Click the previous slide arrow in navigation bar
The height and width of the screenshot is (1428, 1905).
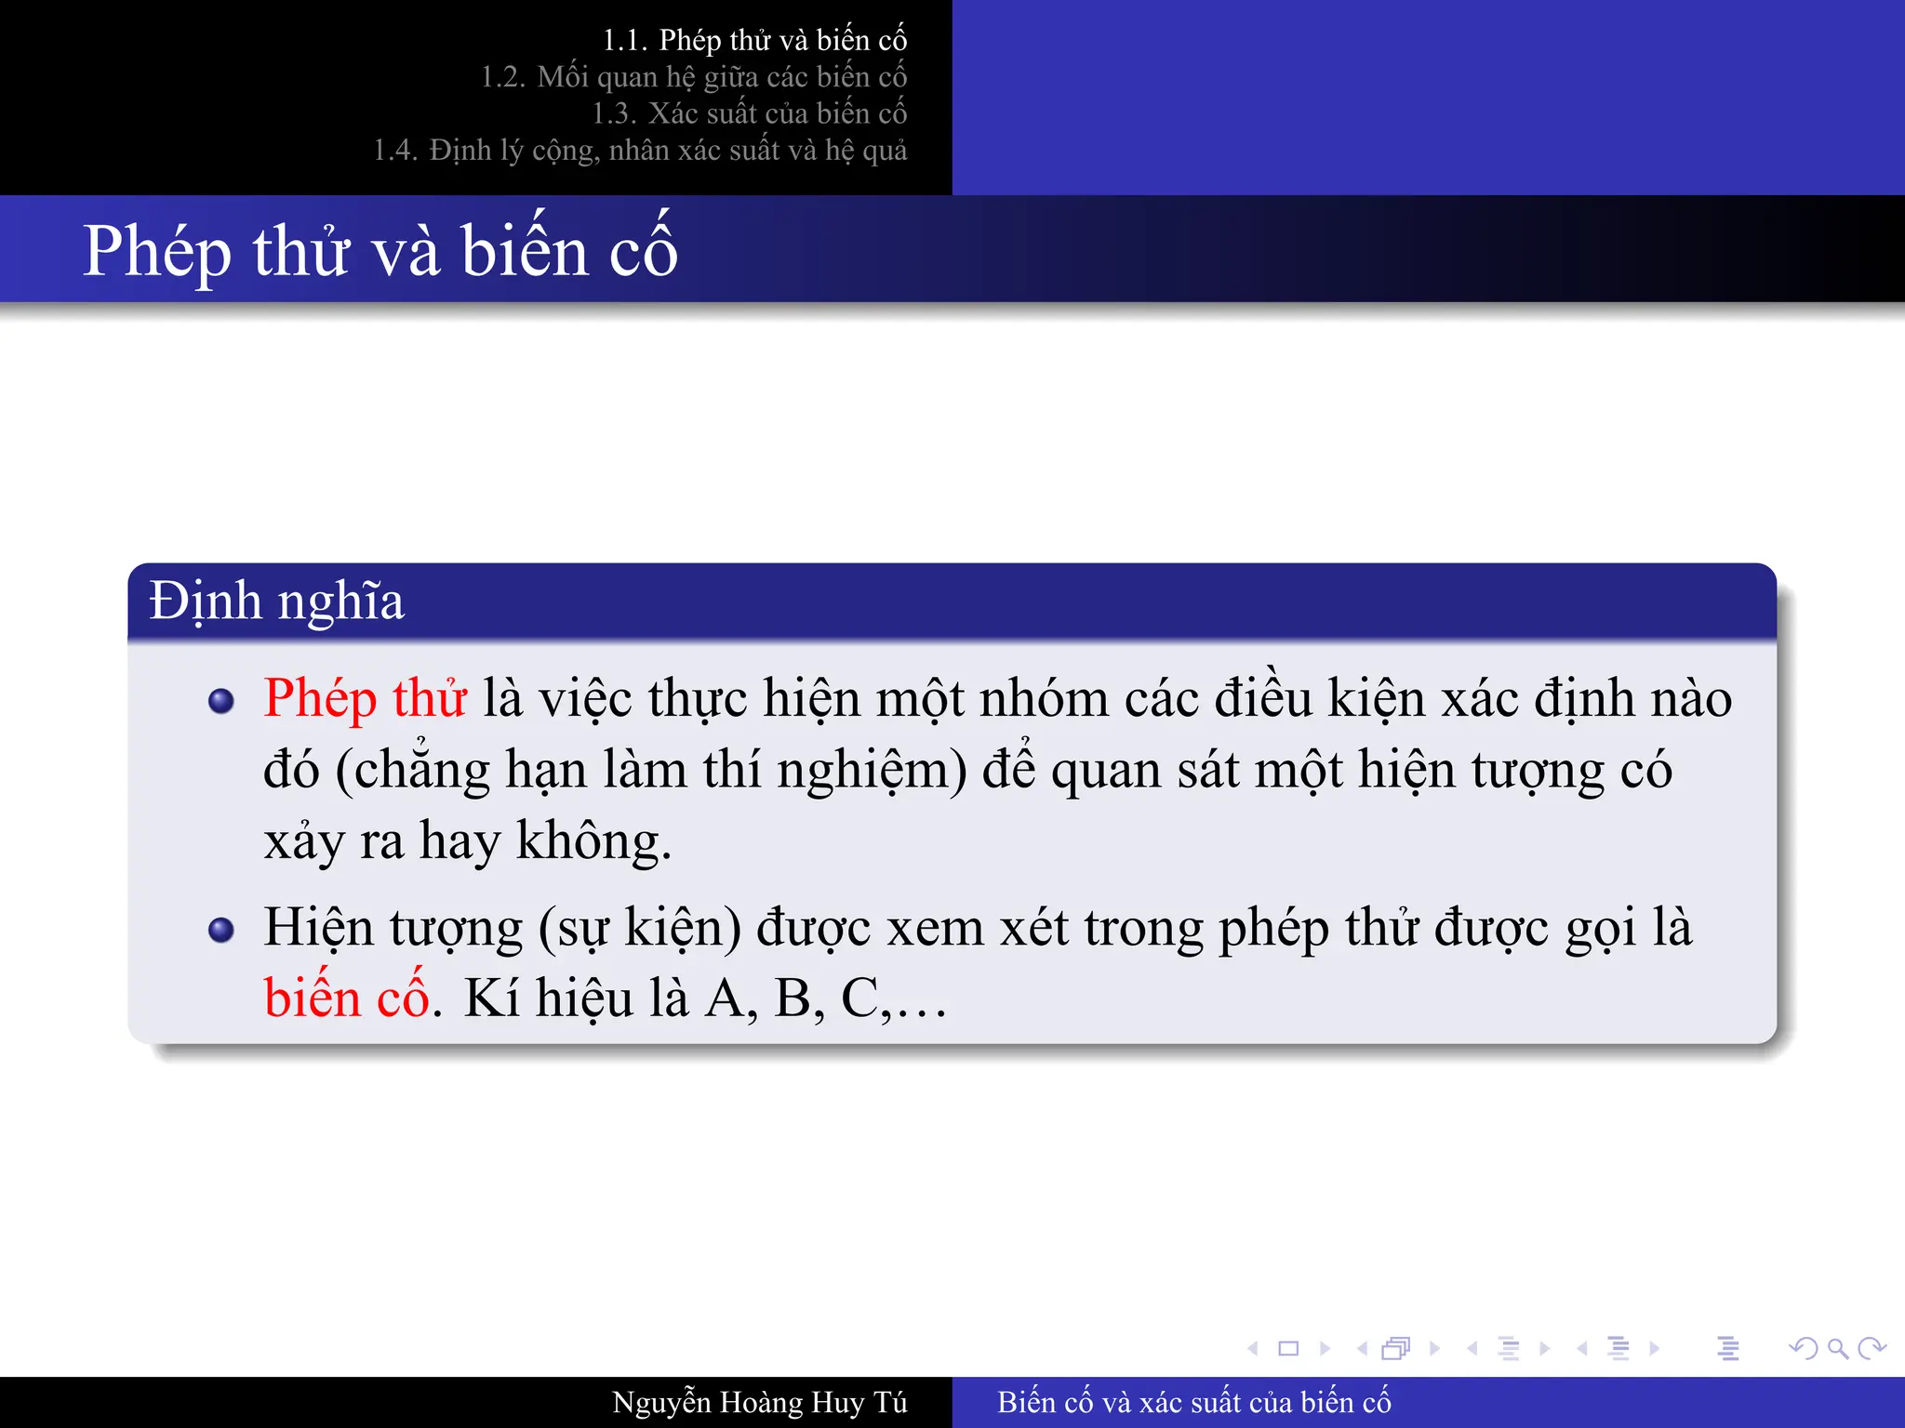click(1253, 1348)
